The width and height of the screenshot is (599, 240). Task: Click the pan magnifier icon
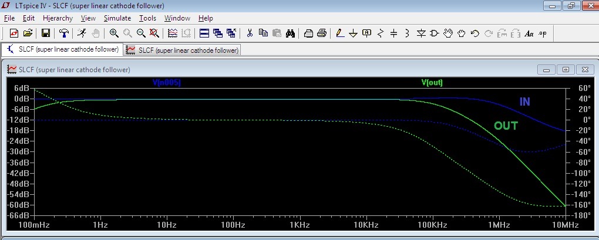(127, 33)
